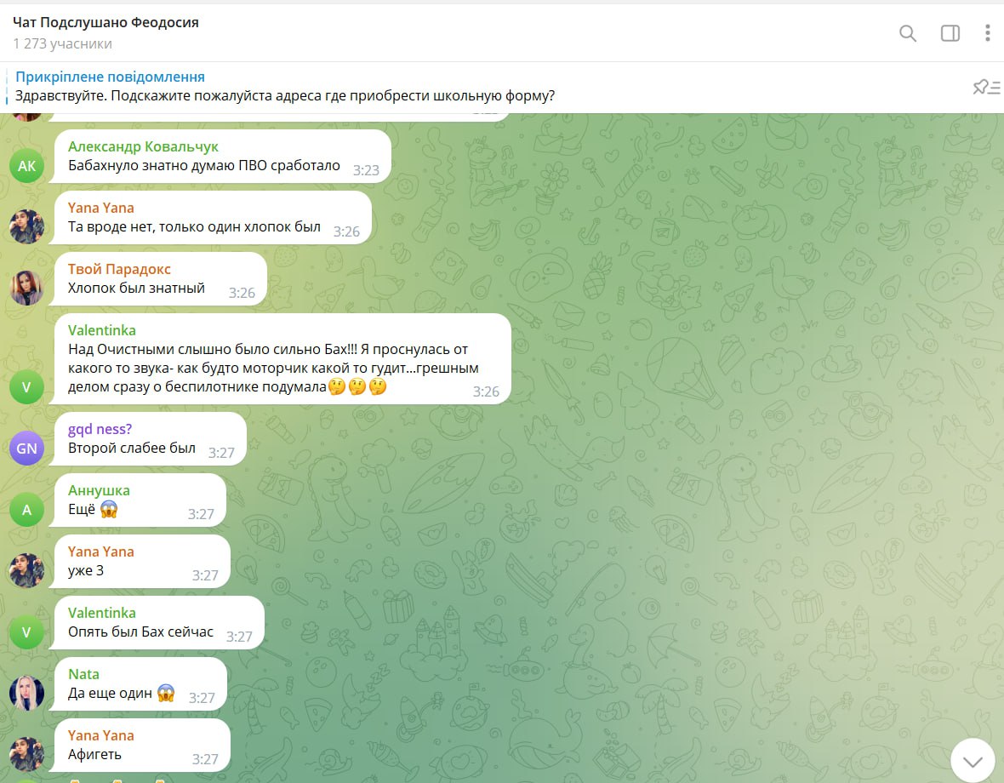Open chat info via Чат Подслушано Феодосия title
The width and height of the screenshot is (1004, 783).
point(106,22)
